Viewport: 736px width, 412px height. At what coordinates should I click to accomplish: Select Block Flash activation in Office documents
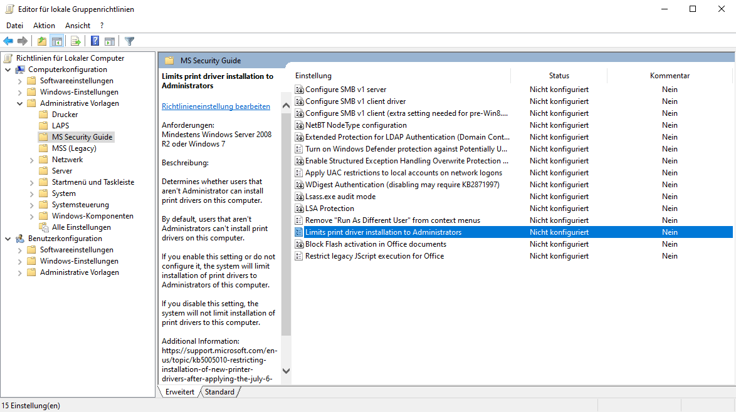[376, 244]
